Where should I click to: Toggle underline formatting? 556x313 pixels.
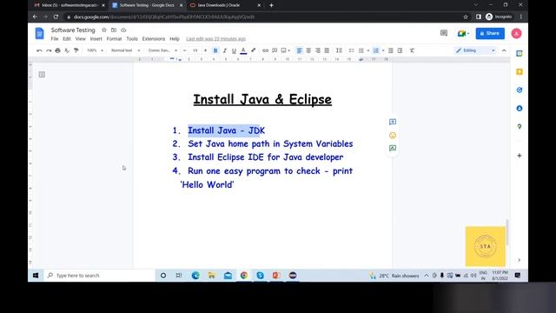(234, 50)
